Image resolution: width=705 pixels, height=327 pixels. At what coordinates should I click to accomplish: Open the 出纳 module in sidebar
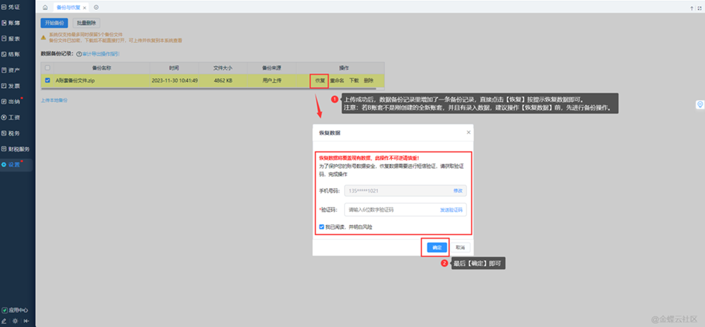point(11,101)
